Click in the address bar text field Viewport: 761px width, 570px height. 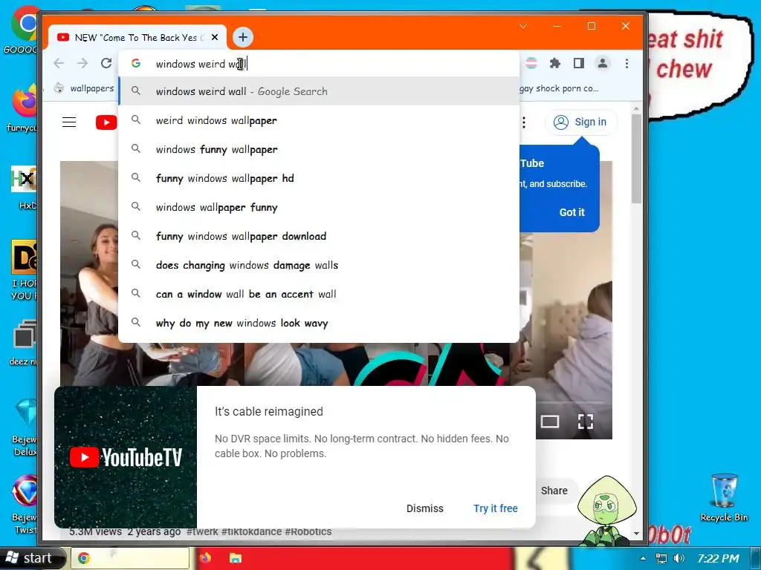tap(318, 64)
